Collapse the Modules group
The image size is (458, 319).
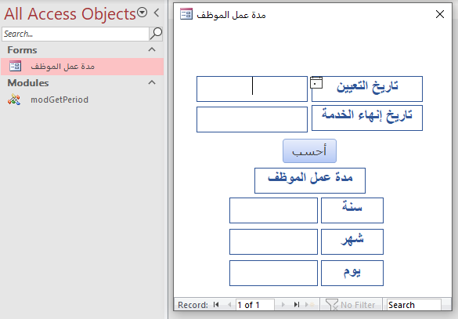(152, 82)
